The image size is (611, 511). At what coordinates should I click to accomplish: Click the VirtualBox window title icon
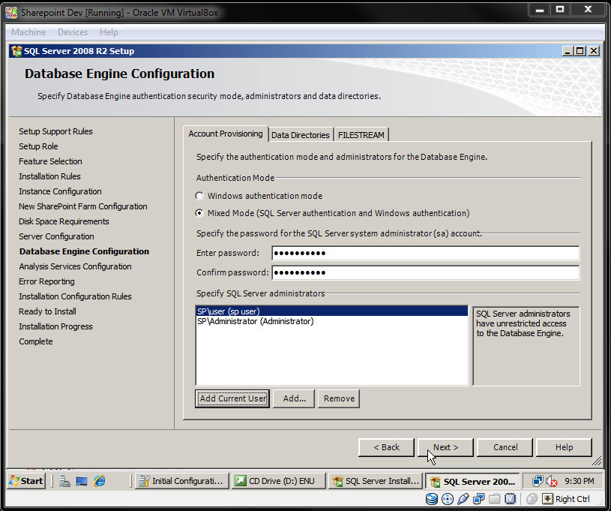(11, 13)
